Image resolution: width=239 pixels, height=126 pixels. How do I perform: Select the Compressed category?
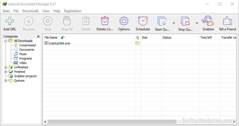coord(27,45)
